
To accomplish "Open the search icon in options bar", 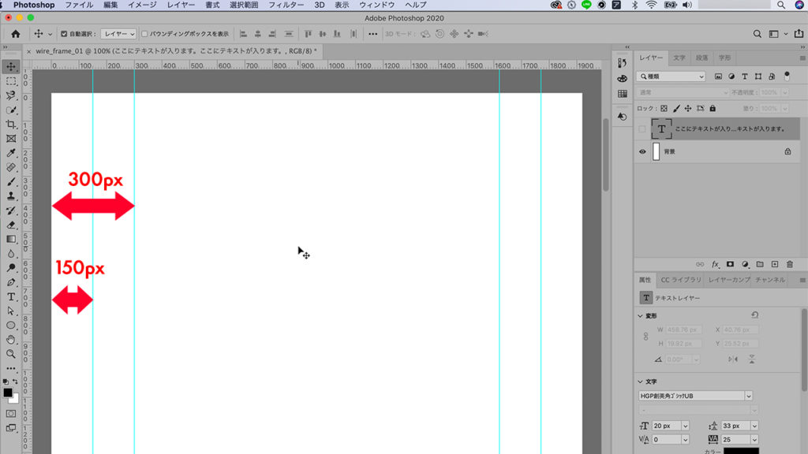I will click(757, 34).
